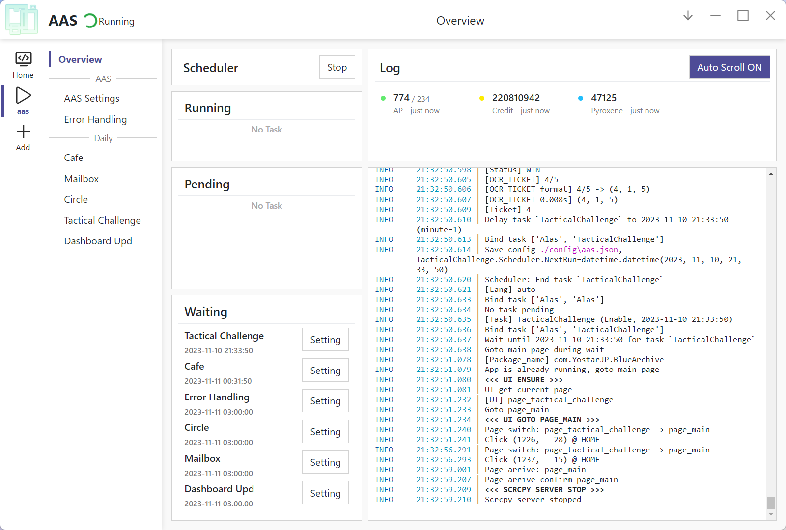Image resolution: width=786 pixels, height=530 pixels.
Task: Go to Error Handling in the side menu
Action: click(95, 119)
